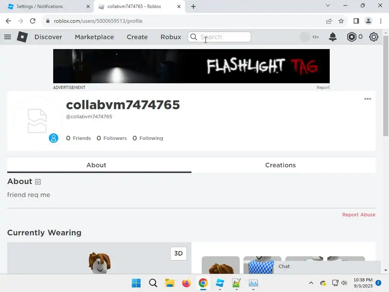
Task: Open the Robux menu item
Action: [171, 37]
